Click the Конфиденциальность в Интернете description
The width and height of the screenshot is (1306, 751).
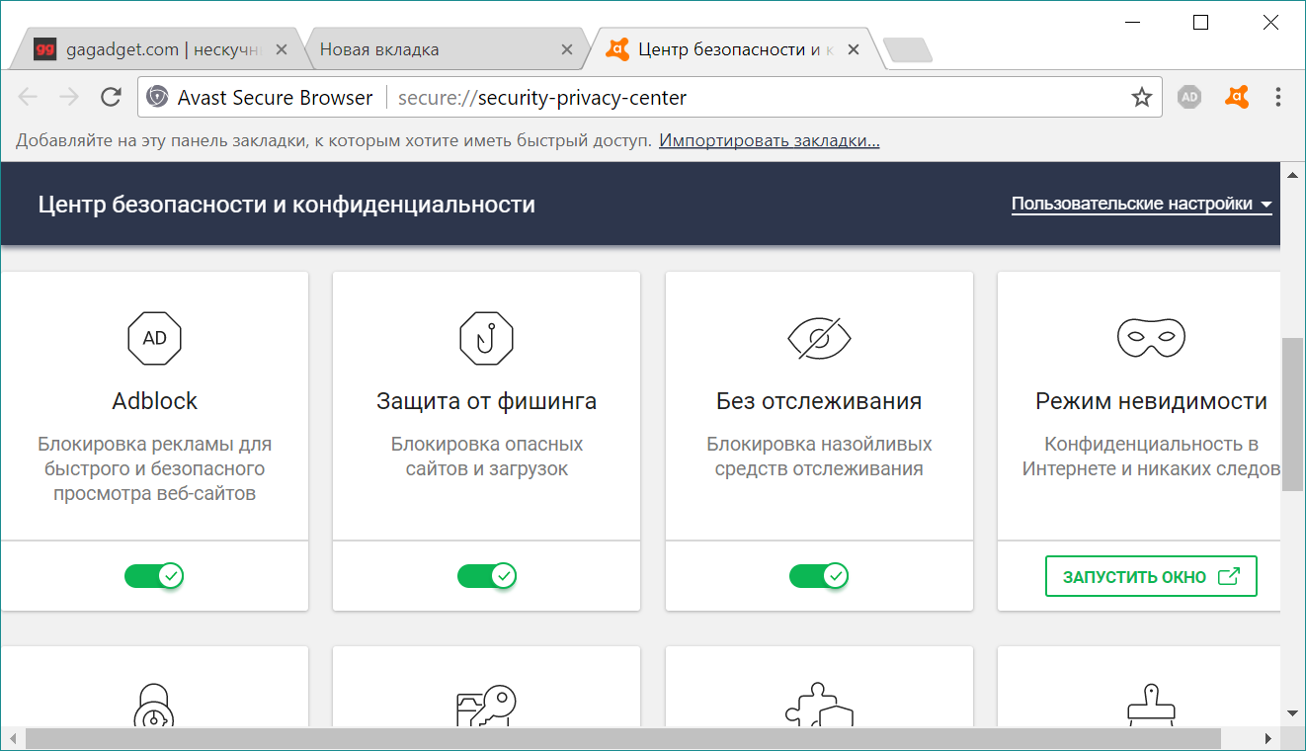[x=1151, y=457]
